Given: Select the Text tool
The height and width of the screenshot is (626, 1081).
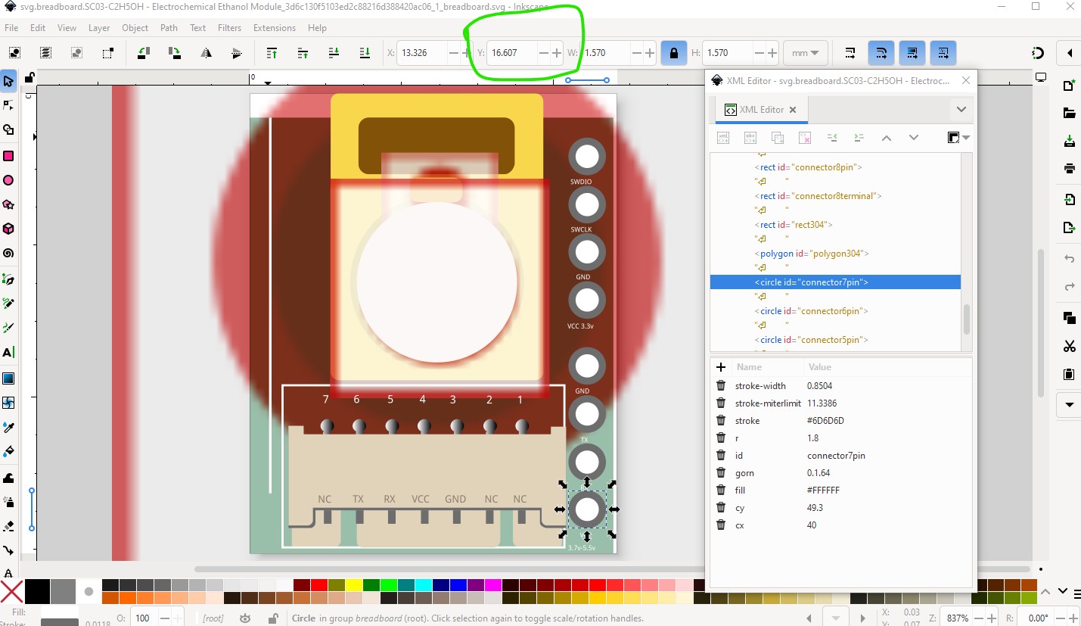Looking at the screenshot, I should [x=8, y=352].
